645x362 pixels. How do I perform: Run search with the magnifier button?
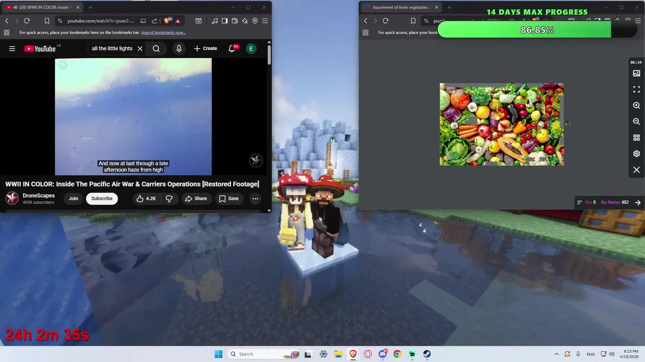pos(156,49)
